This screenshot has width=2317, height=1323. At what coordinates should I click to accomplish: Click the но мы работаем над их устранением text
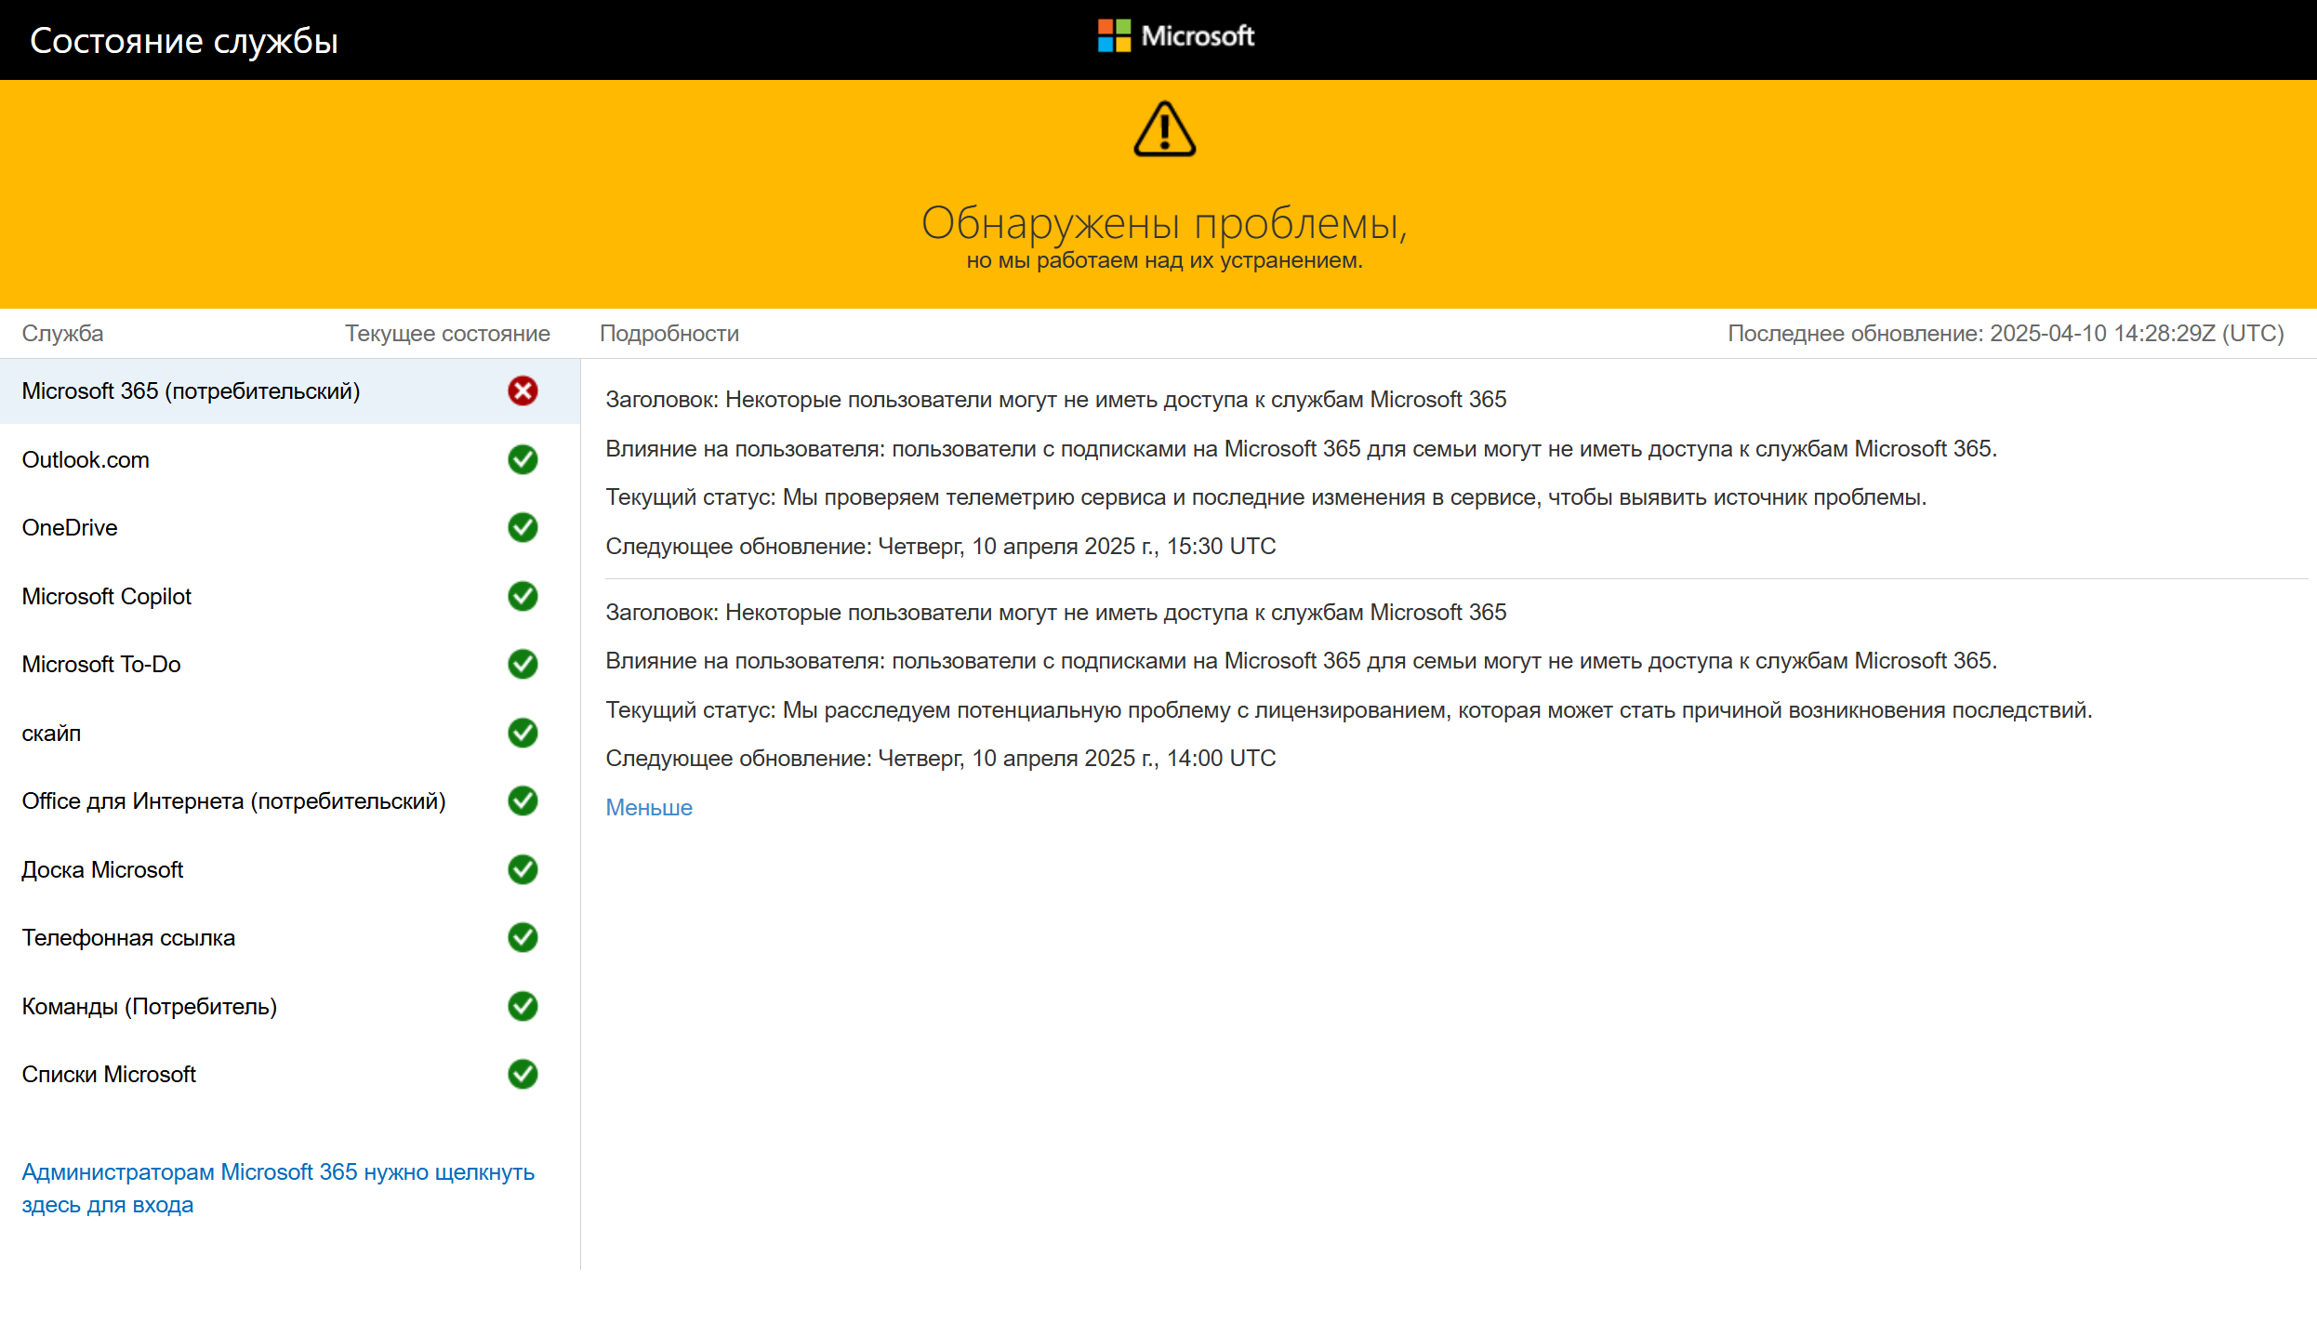(x=1164, y=260)
